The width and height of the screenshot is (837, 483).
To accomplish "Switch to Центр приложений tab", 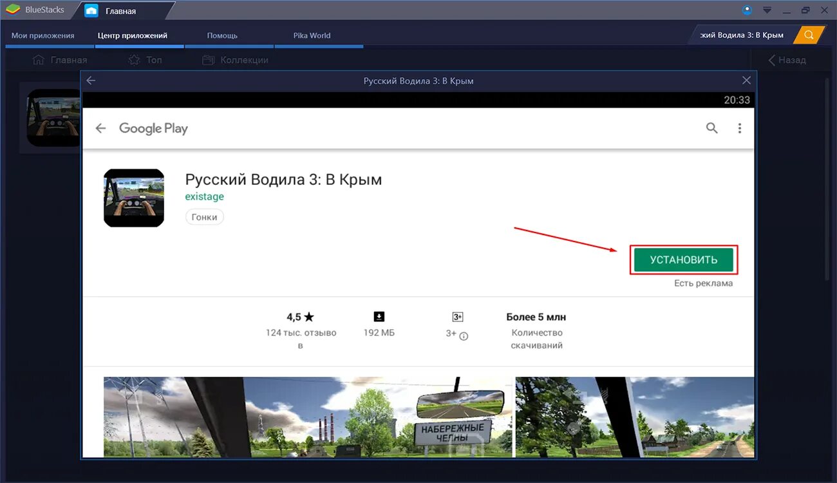I will click(x=133, y=35).
